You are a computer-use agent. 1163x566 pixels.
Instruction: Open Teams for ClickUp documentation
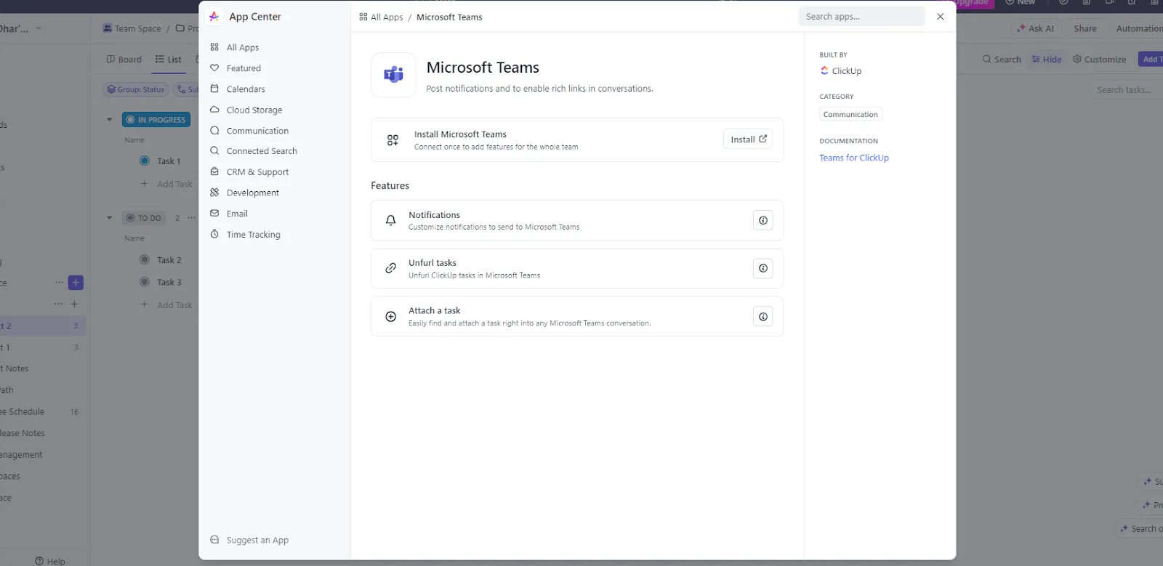[x=854, y=158]
